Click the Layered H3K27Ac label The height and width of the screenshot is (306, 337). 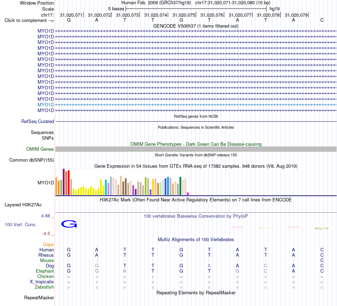(x=23, y=205)
